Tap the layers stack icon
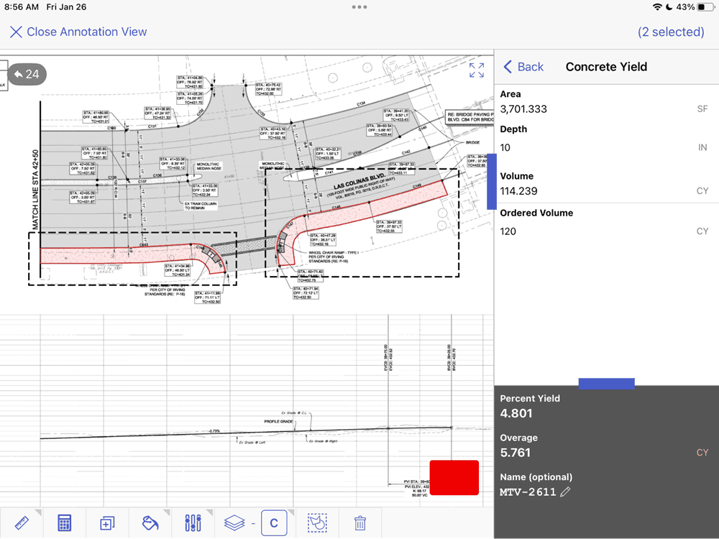 (x=233, y=522)
